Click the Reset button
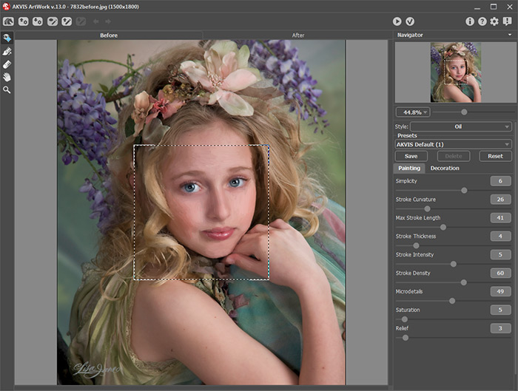The image size is (518, 391). [x=495, y=156]
